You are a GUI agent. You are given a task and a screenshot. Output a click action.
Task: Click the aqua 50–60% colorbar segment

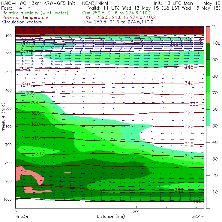coord(208,118)
